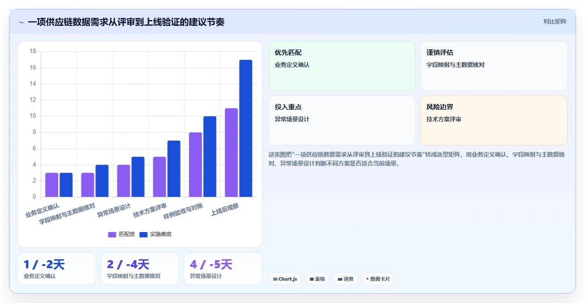Screen dimensions: 585x303
Task: Toggle the 实施难度 legend item
Action: pos(156,234)
